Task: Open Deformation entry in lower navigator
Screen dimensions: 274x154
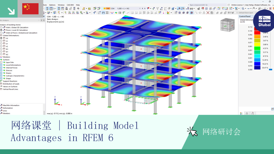Action: (x=8, y=108)
